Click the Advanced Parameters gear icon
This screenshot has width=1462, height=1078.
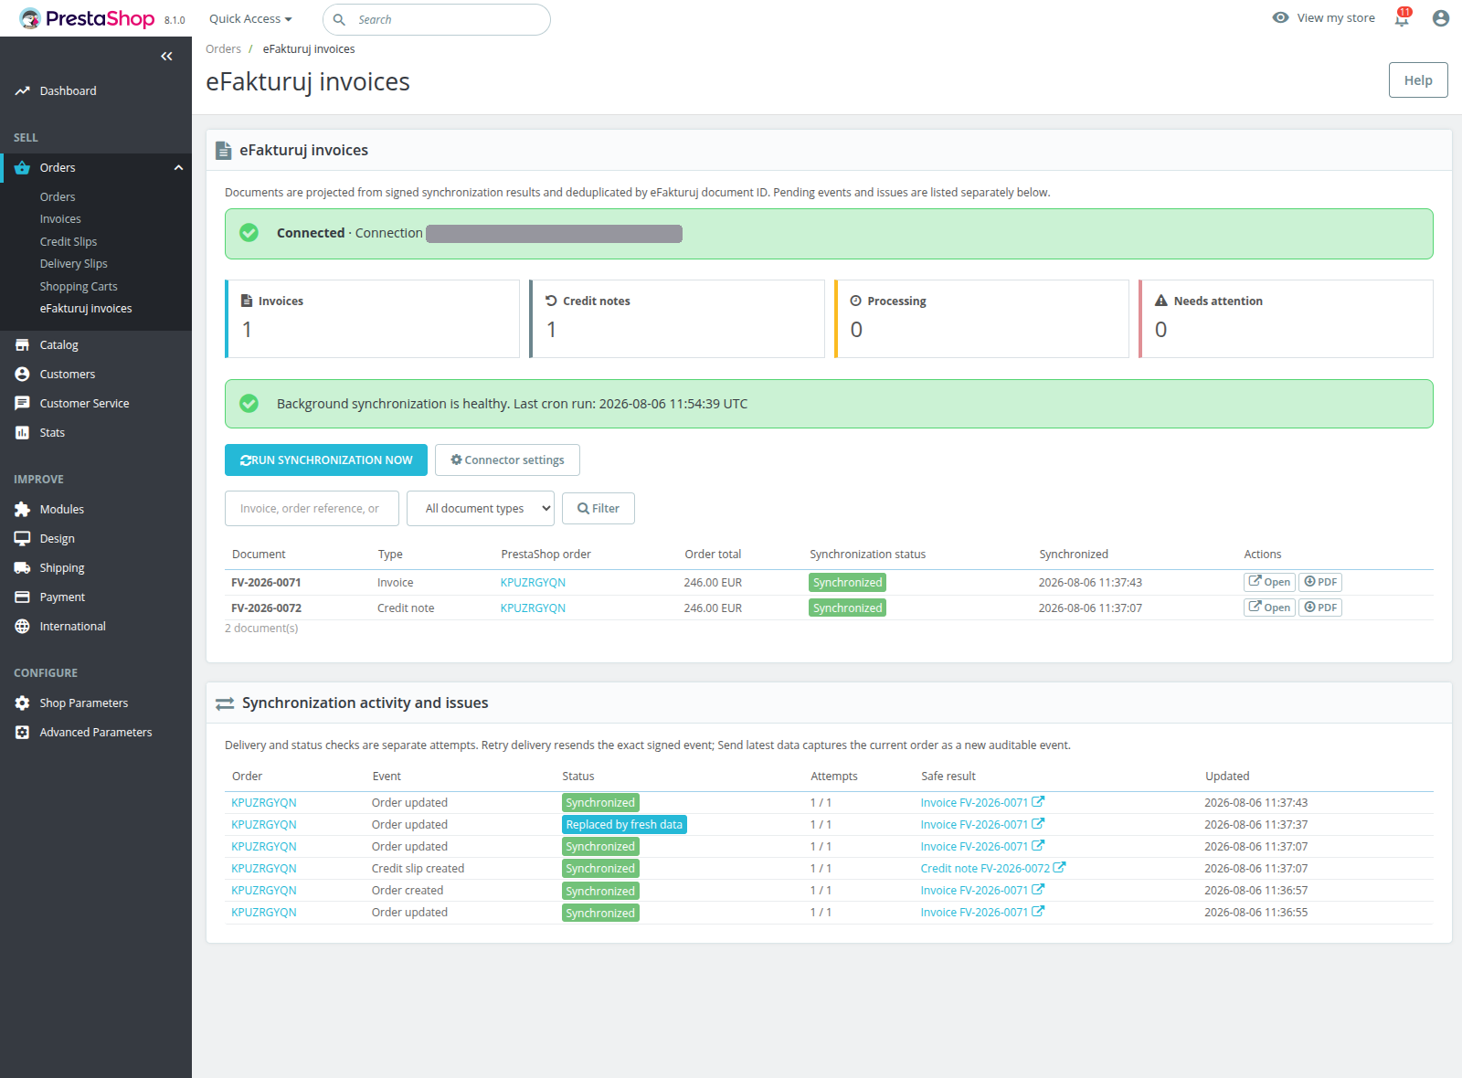(x=22, y=733)
